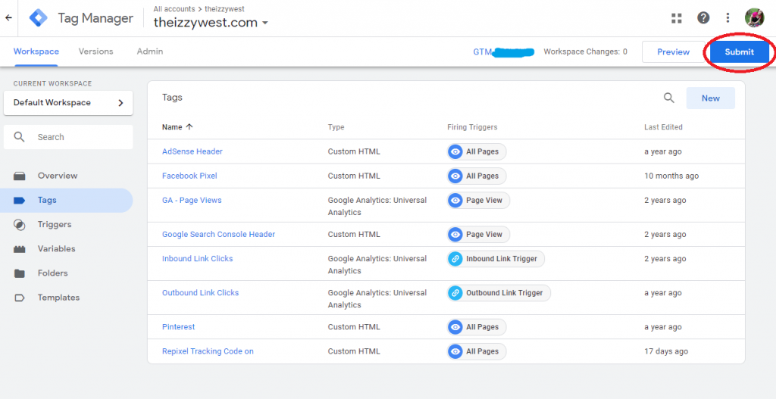Click the Firing Triggers column header

point(472,127)
